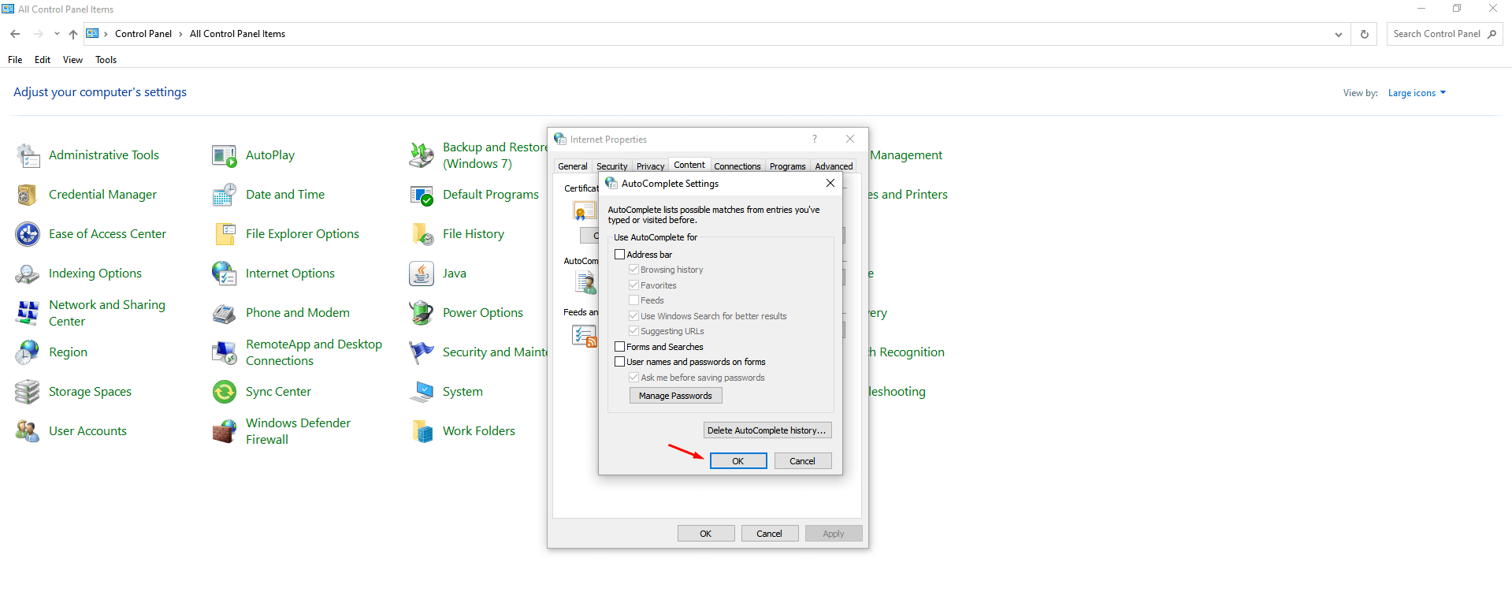Switch to the Programs tab
This screenshot has width=1512, height=592.
788,166
